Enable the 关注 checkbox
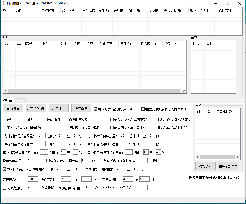 4,119
